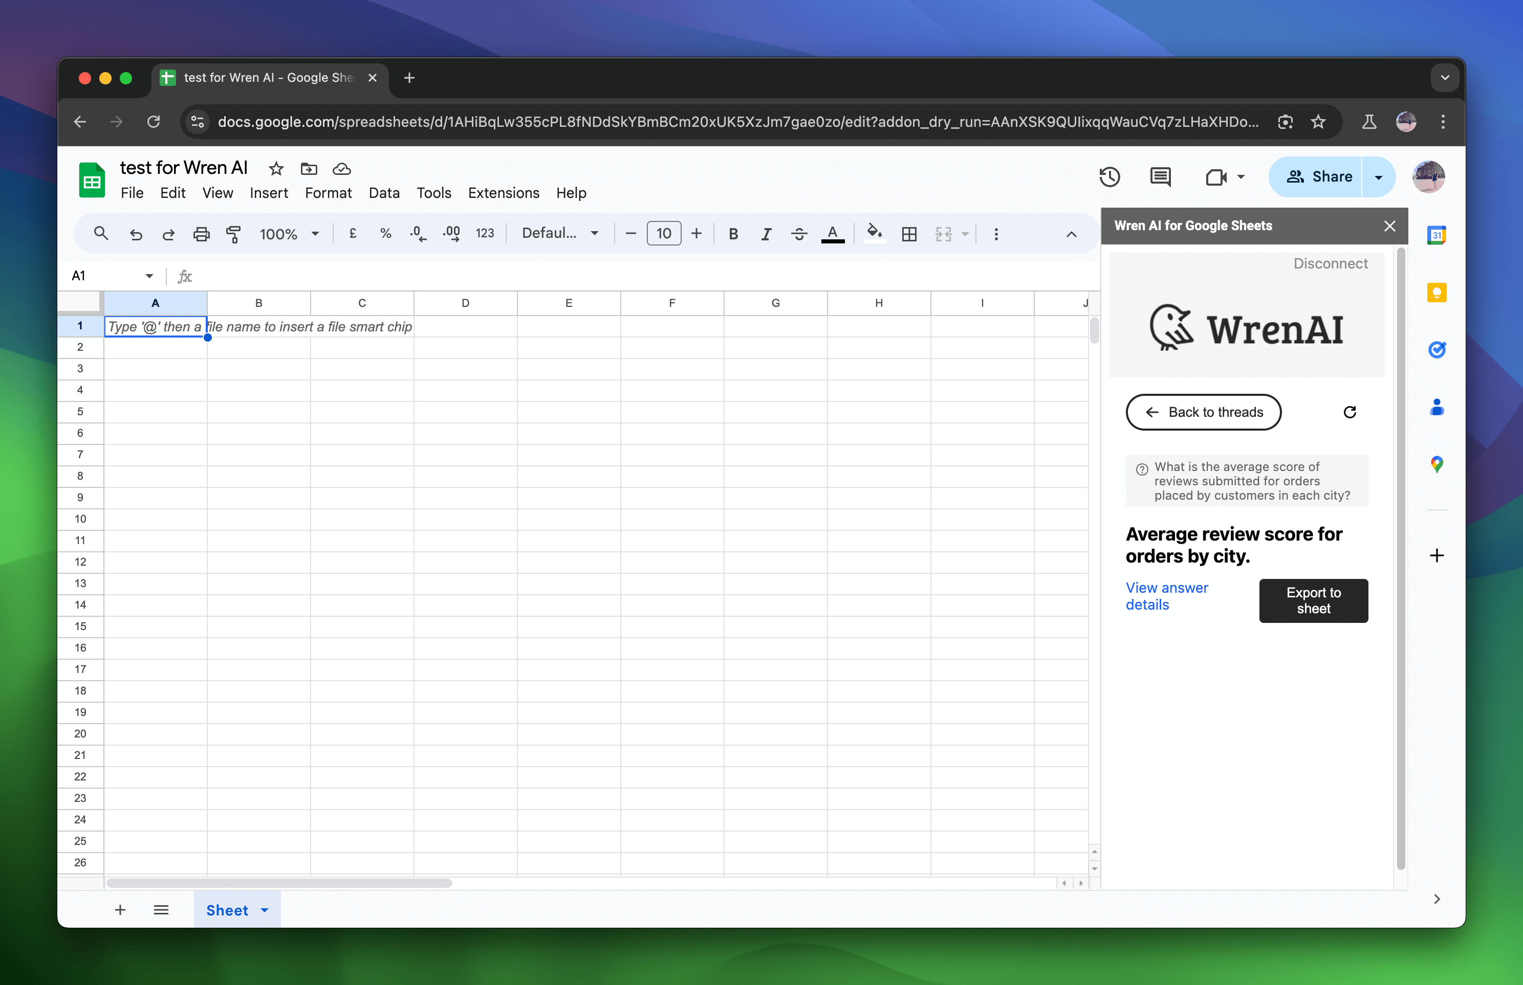Viewport: 1523px width, 985px height.
Task: Open more toolbar options
Action: click(996, 234)
